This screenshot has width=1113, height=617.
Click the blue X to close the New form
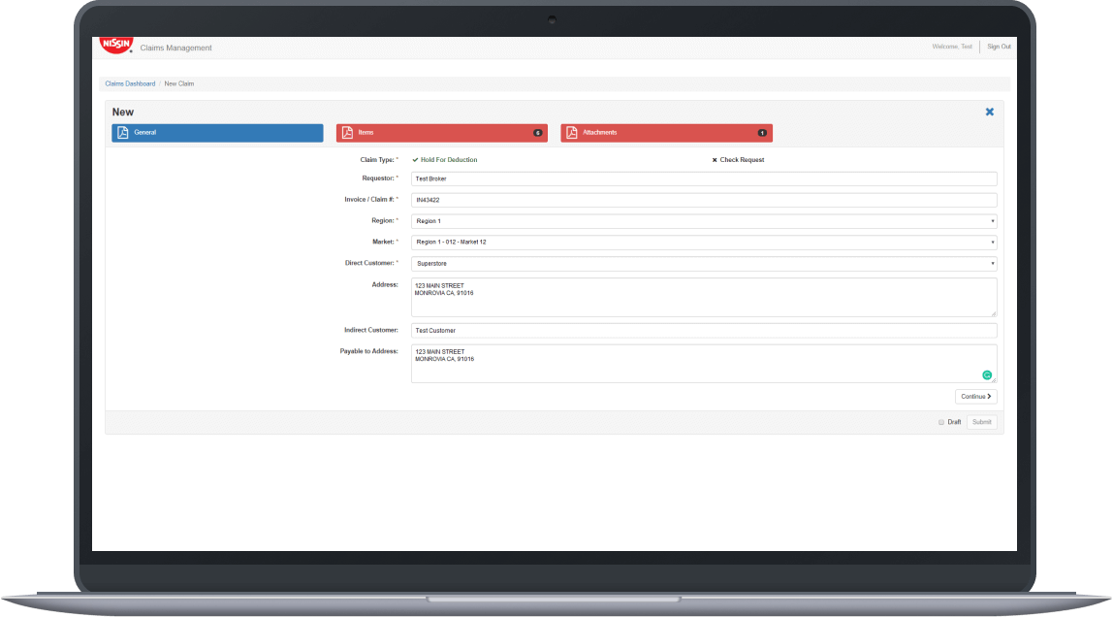click(989, 111)
